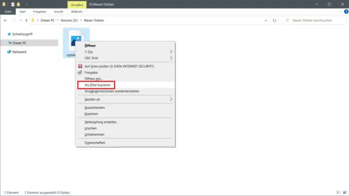
Task: Open recent locations dropdown arrow
Action: tap(21, 20)
